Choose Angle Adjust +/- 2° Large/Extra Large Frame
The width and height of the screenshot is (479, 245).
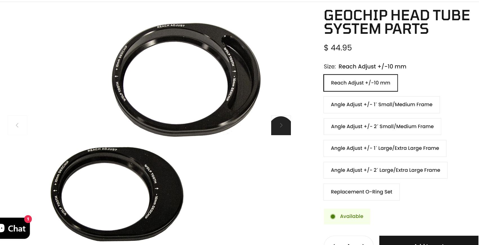click(385, 170)
